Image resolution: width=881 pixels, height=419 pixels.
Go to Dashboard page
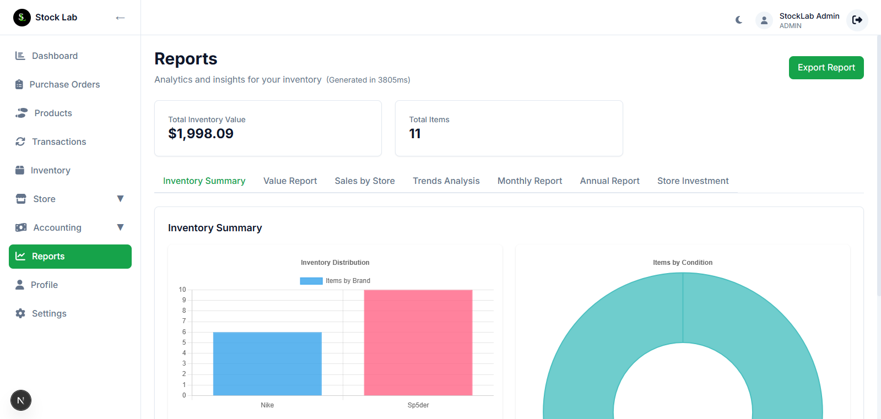(70, 56)
